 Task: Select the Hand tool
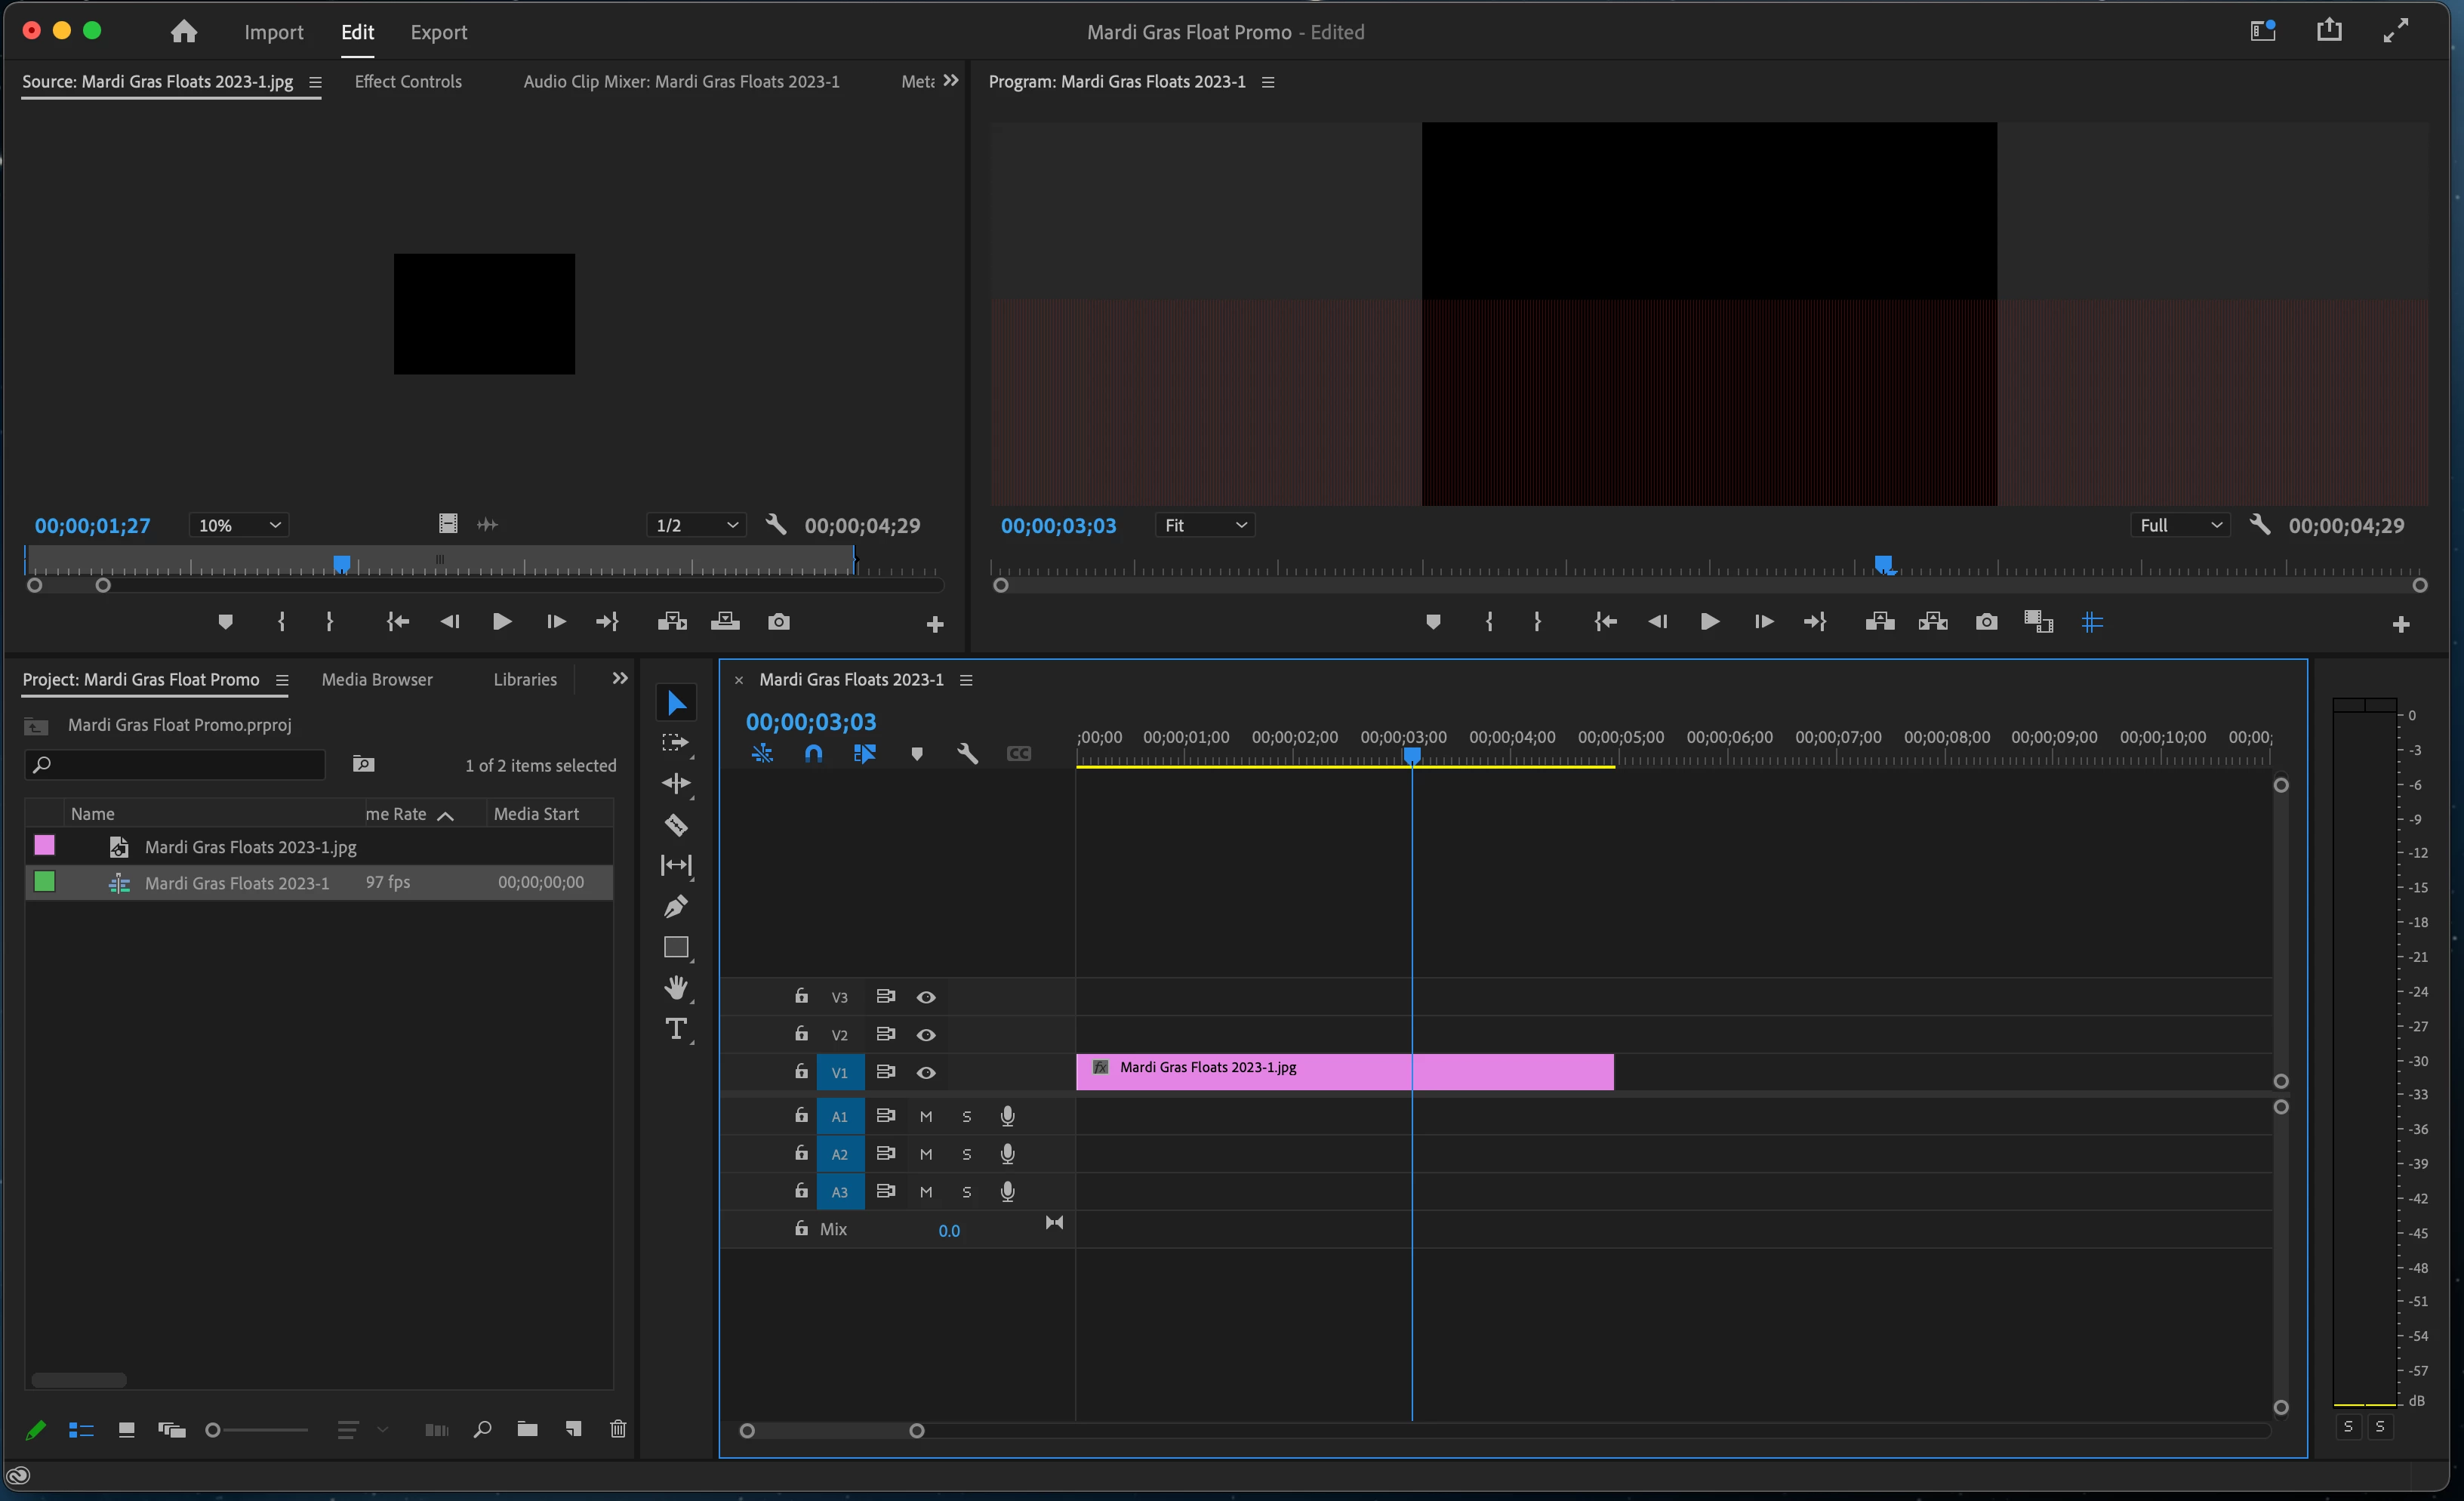(x=676, y=988)
